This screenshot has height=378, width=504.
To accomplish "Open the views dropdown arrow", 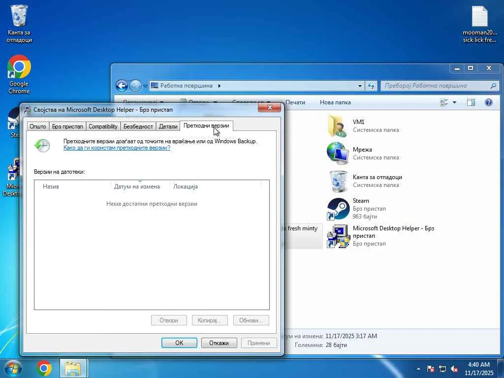I will point(454,102).
